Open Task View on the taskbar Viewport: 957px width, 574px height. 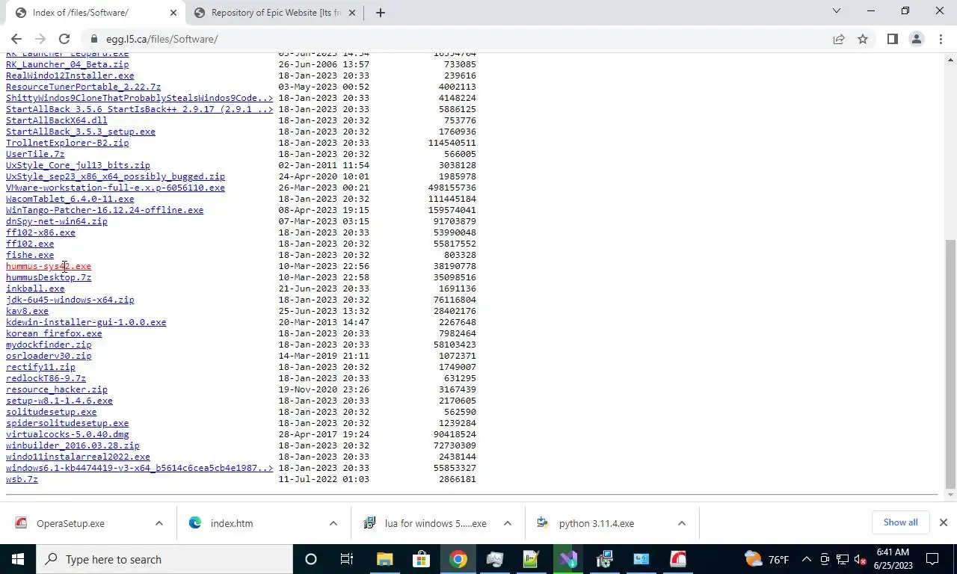pos(347,559)
